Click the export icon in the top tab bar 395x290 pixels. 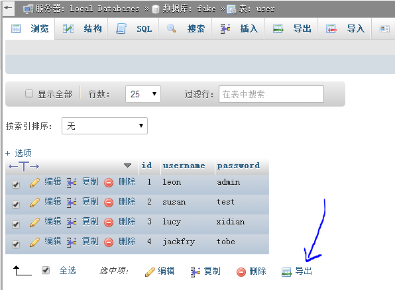click(278, 28)
